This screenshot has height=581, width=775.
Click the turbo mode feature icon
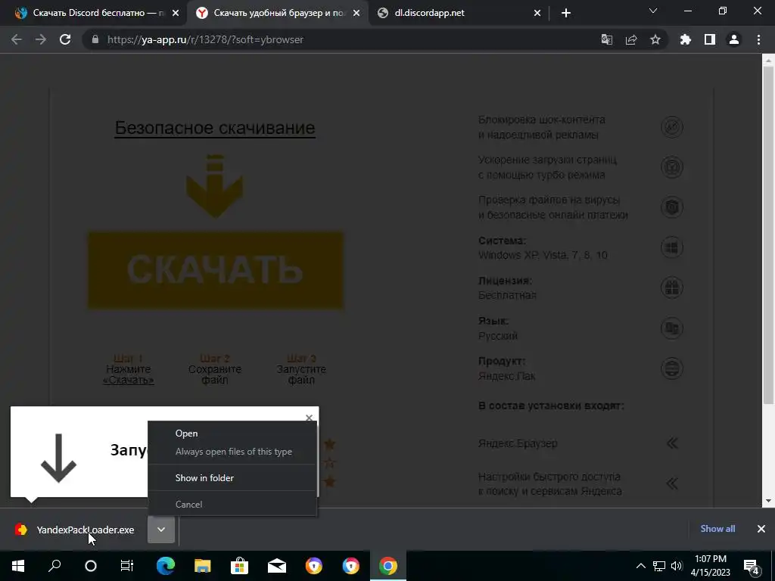pyautogui.click(x=672, y=167)
